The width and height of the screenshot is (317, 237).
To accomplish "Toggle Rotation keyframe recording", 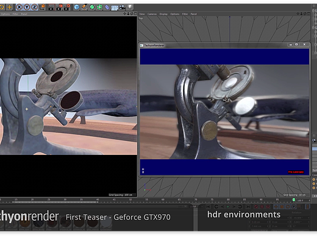I will coord(288,207).
